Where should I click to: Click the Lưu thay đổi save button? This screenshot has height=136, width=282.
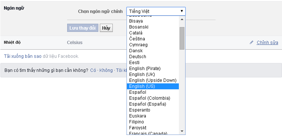[82, 28]
